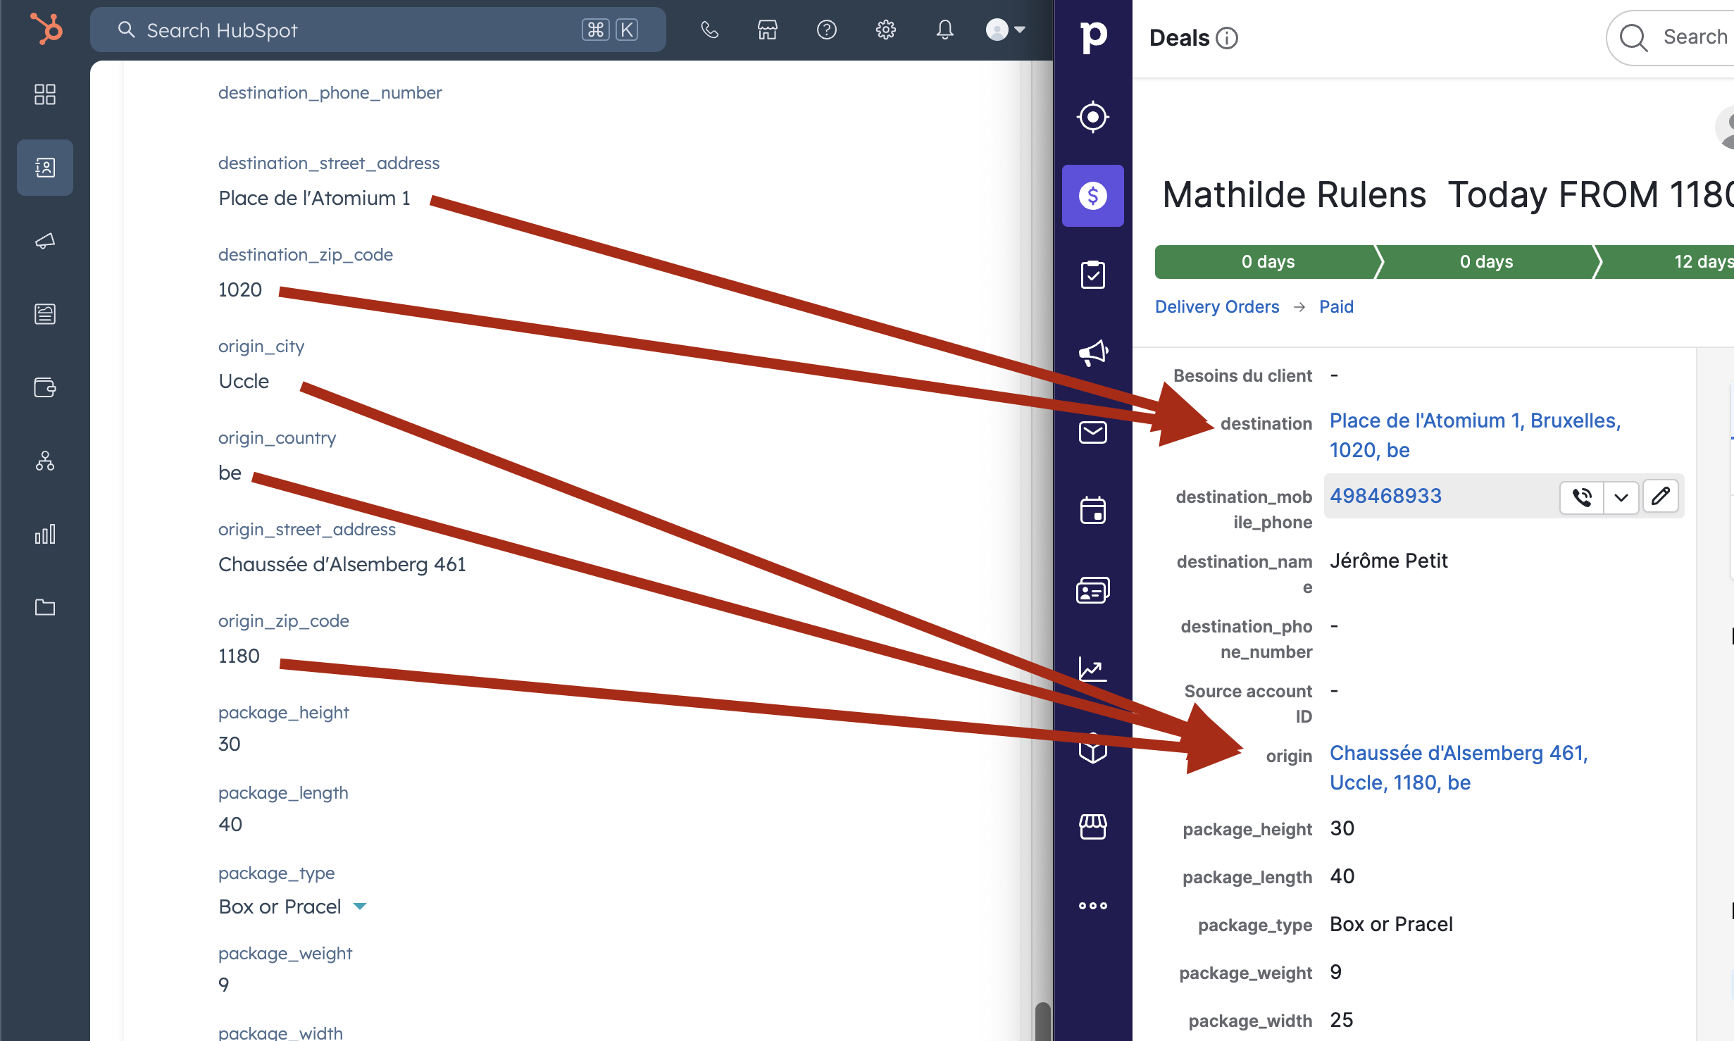Open package_type Box or Pracel dropdown
Screen dimensions: 1734x1041
(x=360, y=906)
